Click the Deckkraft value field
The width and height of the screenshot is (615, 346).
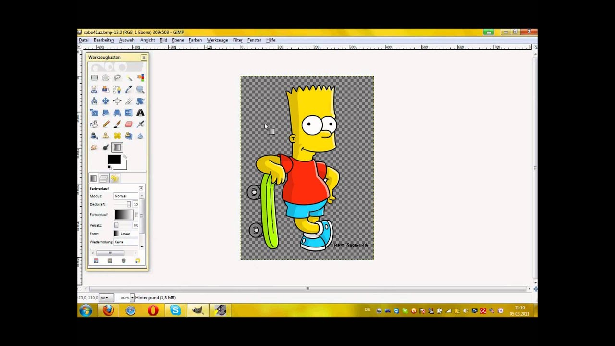point(135,204)
